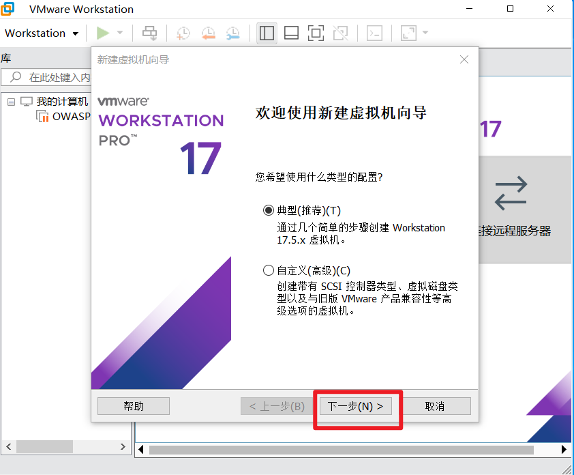Send Ctrl+Alt+Del to virtual machine icon

click(150, 33)
